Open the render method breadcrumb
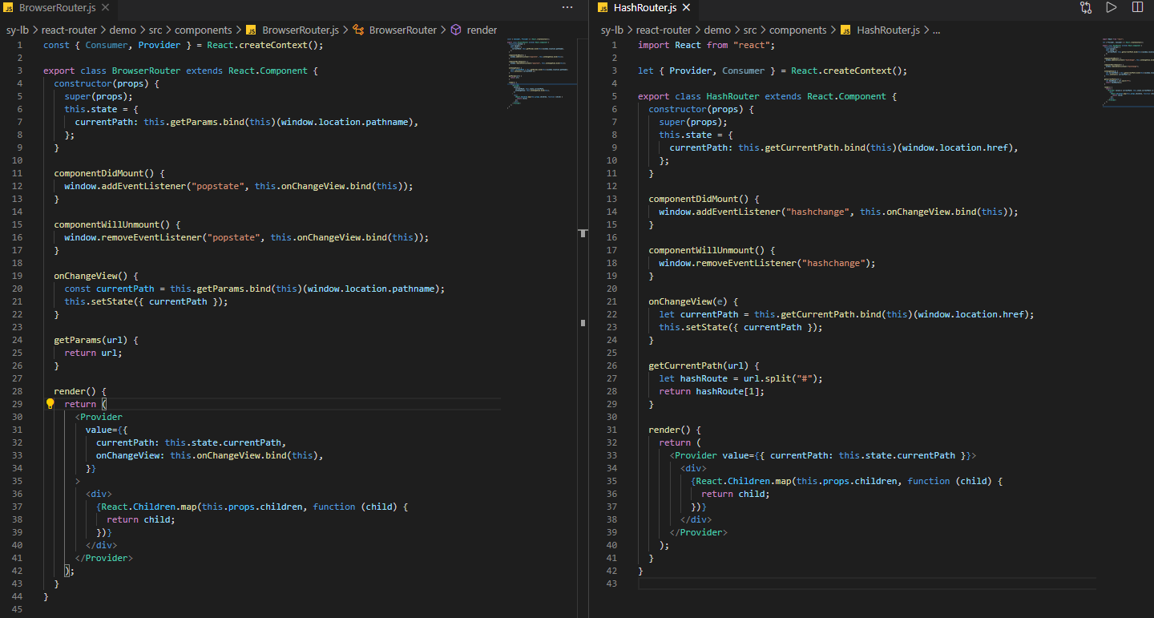The width and height of the screenshot is (1154, 618). [474, 30]
